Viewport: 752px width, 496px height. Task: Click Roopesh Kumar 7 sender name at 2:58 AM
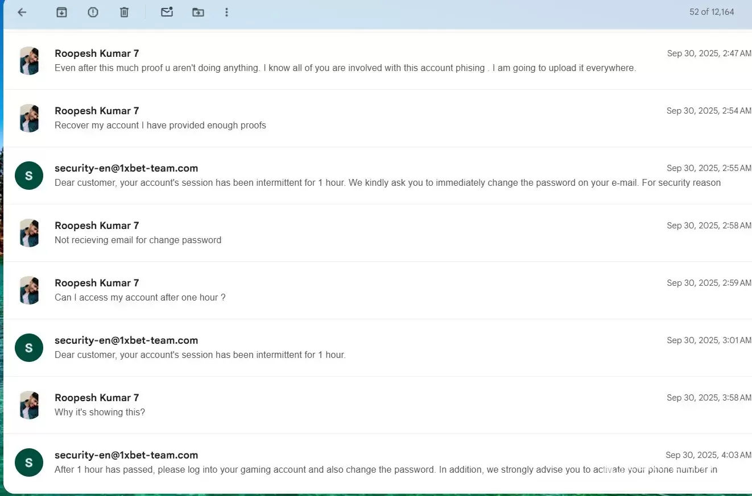97,226
